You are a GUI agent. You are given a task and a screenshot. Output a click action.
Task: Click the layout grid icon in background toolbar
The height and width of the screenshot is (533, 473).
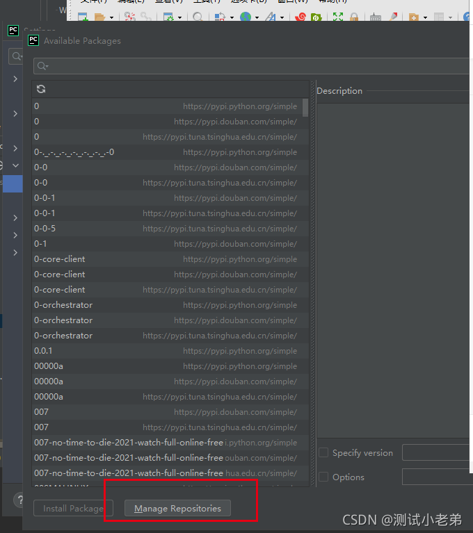pos(439,17)
